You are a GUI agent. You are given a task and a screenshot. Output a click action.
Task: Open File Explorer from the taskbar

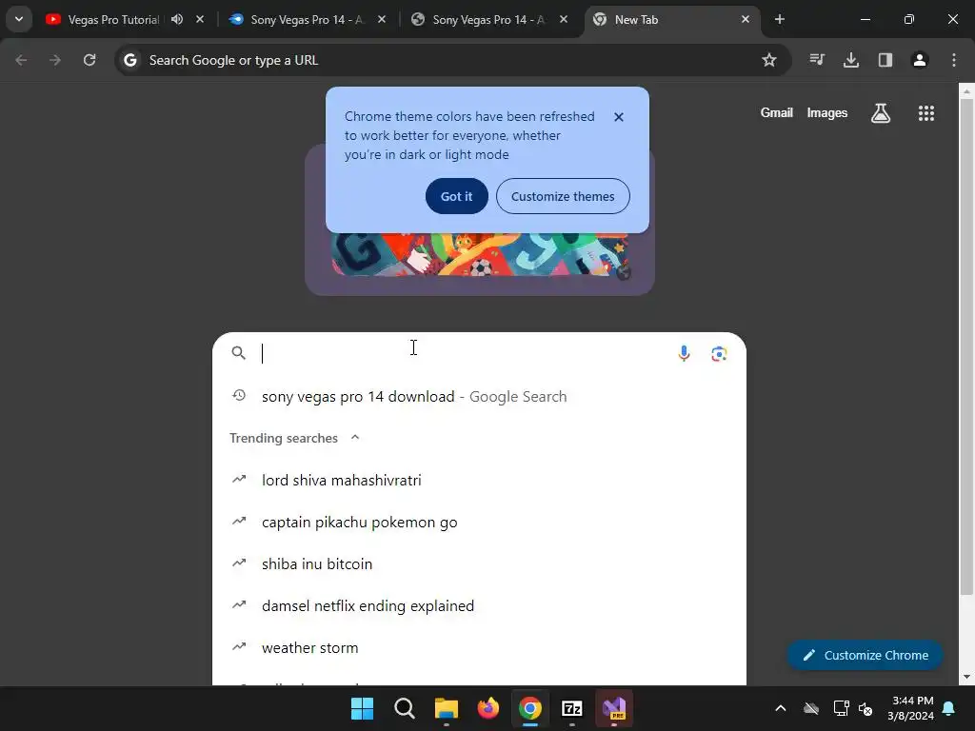click(x=447, y=708)
